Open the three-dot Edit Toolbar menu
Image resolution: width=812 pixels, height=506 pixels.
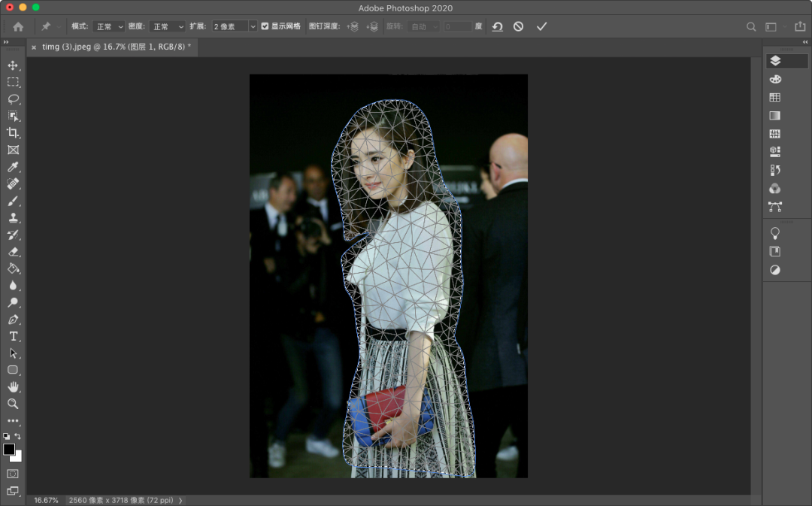(x=13, y=421)
